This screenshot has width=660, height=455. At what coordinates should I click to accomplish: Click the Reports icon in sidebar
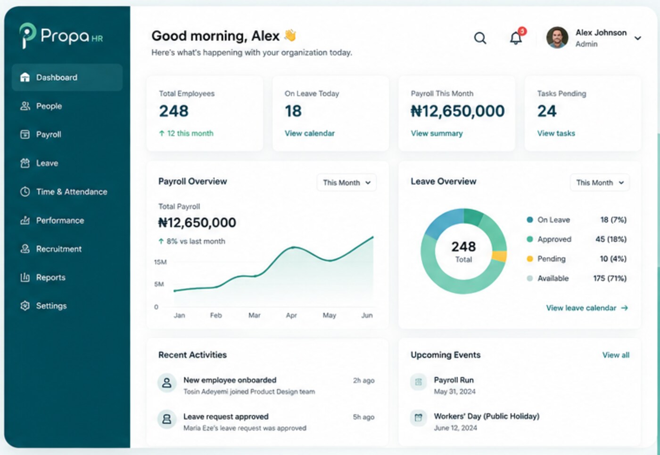pos(25,277)
